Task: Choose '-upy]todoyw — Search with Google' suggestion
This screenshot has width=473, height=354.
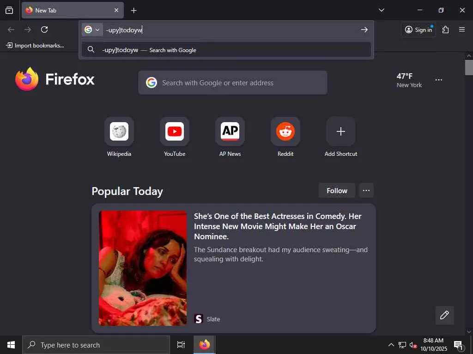Action: click(226, 50)
